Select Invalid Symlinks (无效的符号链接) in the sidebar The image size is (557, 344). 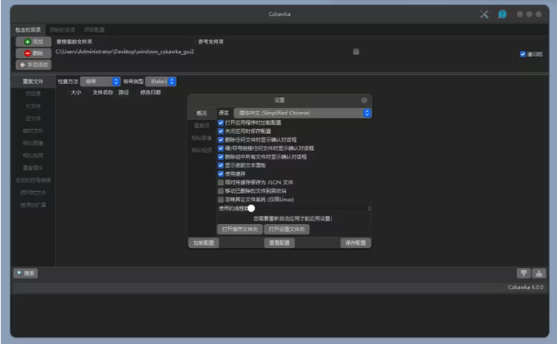[x=33, y=180]
